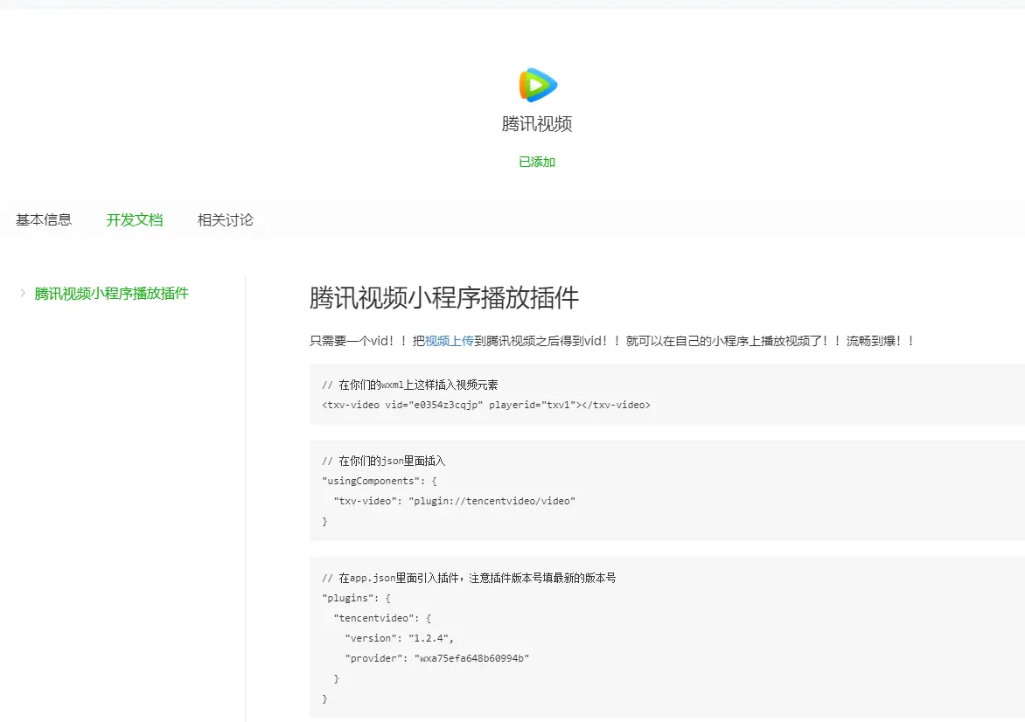Click the comment about app.json 引入插件
The image size is (1025, 722).
469,579
